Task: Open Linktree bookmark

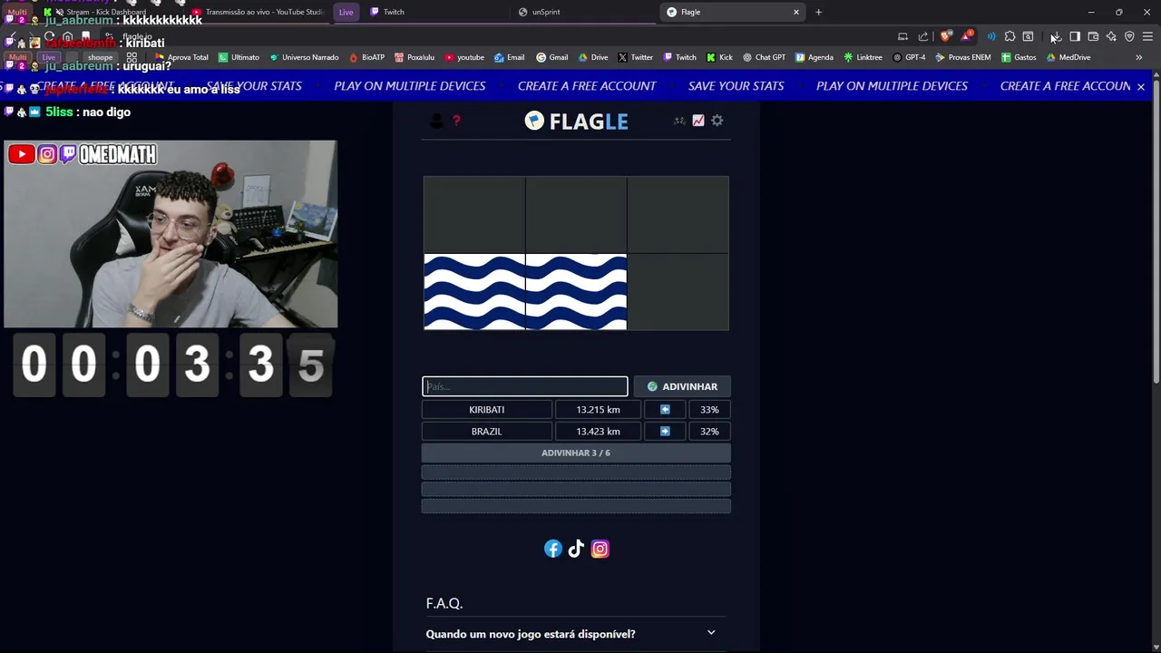Action: pos(863,57)
